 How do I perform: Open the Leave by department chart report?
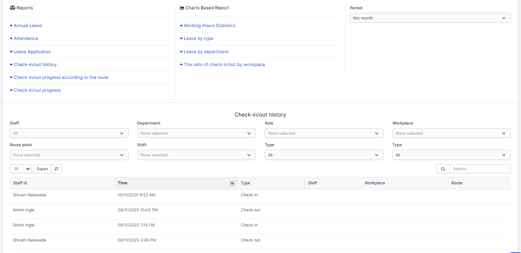pyautogui.click(x=206, y=52)
